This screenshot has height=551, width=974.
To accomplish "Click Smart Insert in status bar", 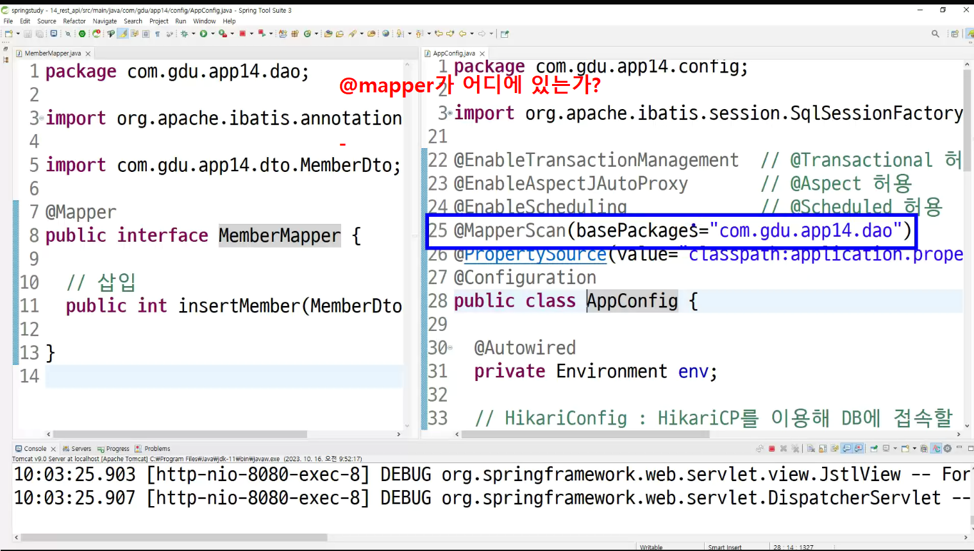I will tap(725, 547).
